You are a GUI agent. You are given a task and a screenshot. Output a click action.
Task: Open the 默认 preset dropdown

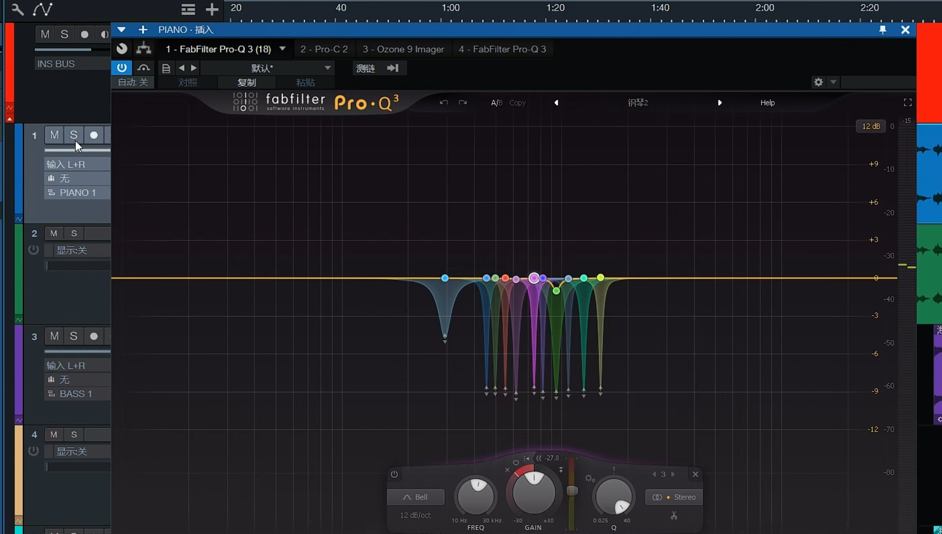tap(327, 68)
